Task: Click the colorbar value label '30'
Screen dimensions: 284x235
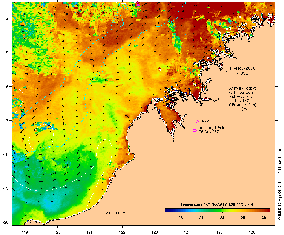Action: 264,218
